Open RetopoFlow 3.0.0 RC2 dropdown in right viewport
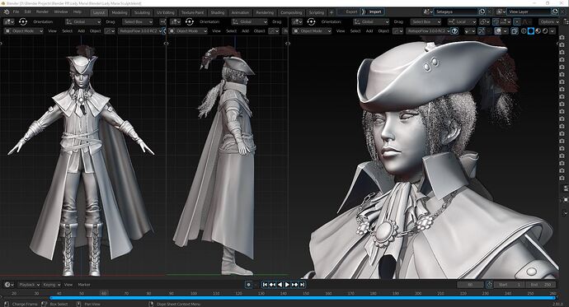The image size is (569, 307). [428, 31]
